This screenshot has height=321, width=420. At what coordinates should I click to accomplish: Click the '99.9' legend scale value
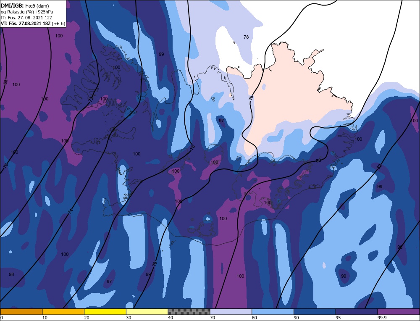(x=382, y=318)
